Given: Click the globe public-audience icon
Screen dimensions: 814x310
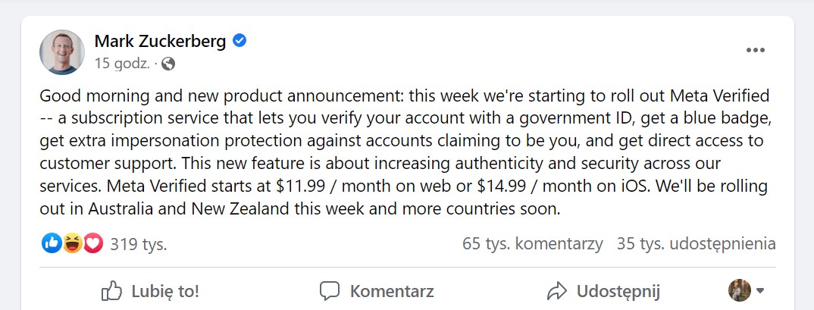Looking at the screenshot, I should pos(168,64).
